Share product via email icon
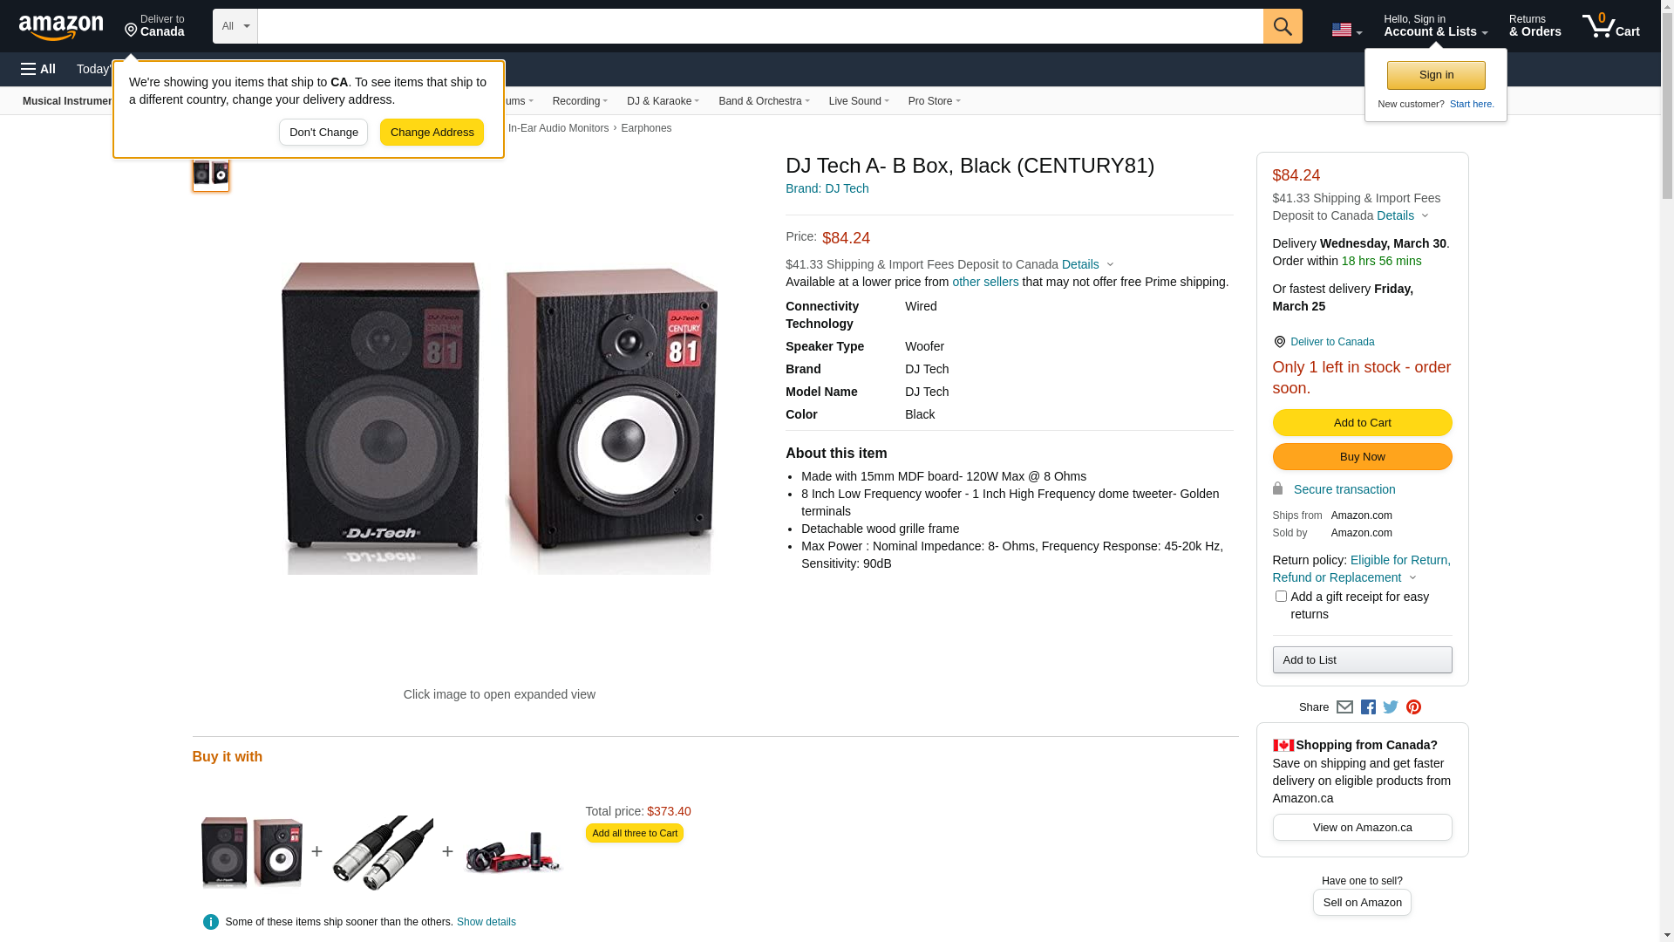 click(x=1344, y=707)
